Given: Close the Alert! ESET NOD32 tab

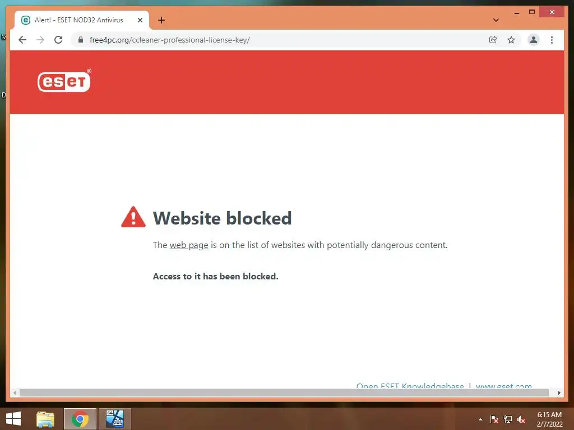Looking at the screenshot, I should tap(140, 20).
